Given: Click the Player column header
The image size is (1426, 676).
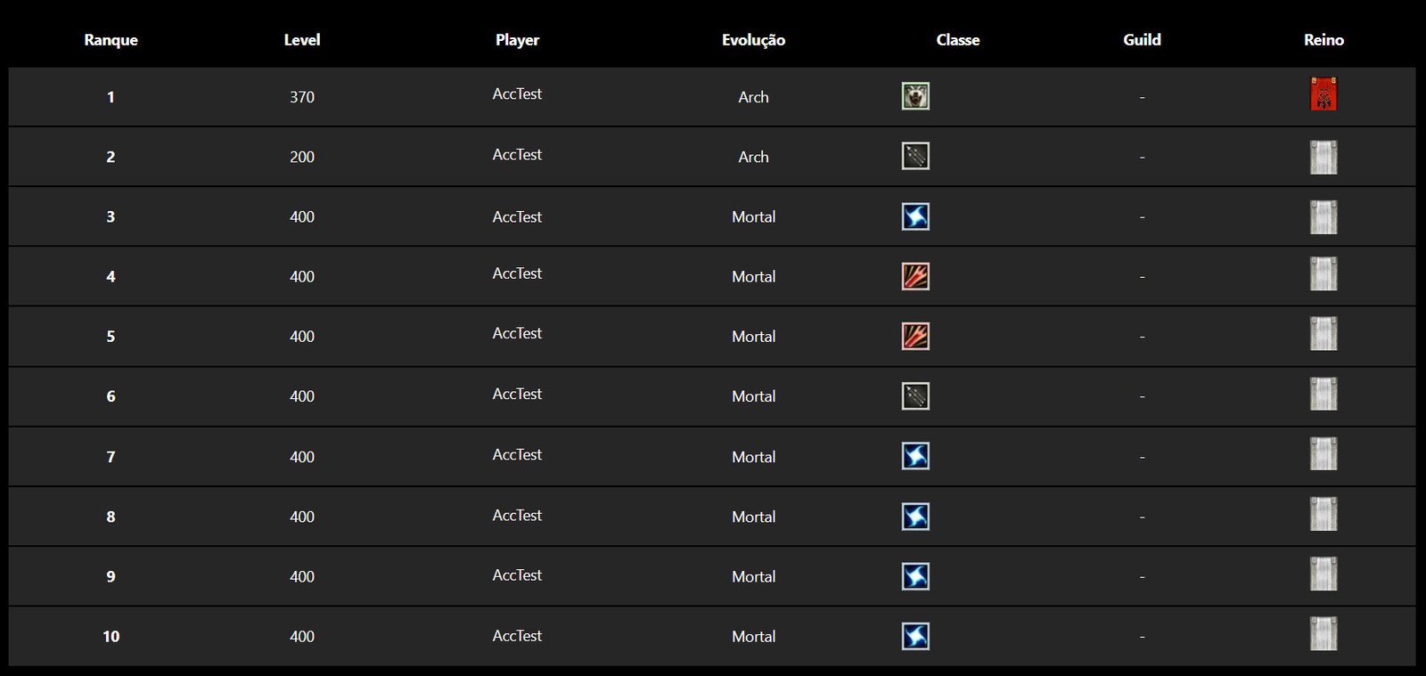Looking at the screenshot, I should pos(517,40).
